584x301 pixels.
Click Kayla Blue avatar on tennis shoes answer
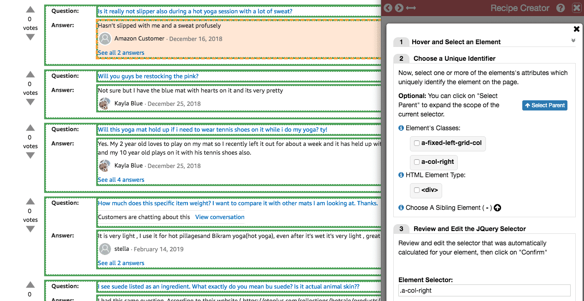coord(105,166)
